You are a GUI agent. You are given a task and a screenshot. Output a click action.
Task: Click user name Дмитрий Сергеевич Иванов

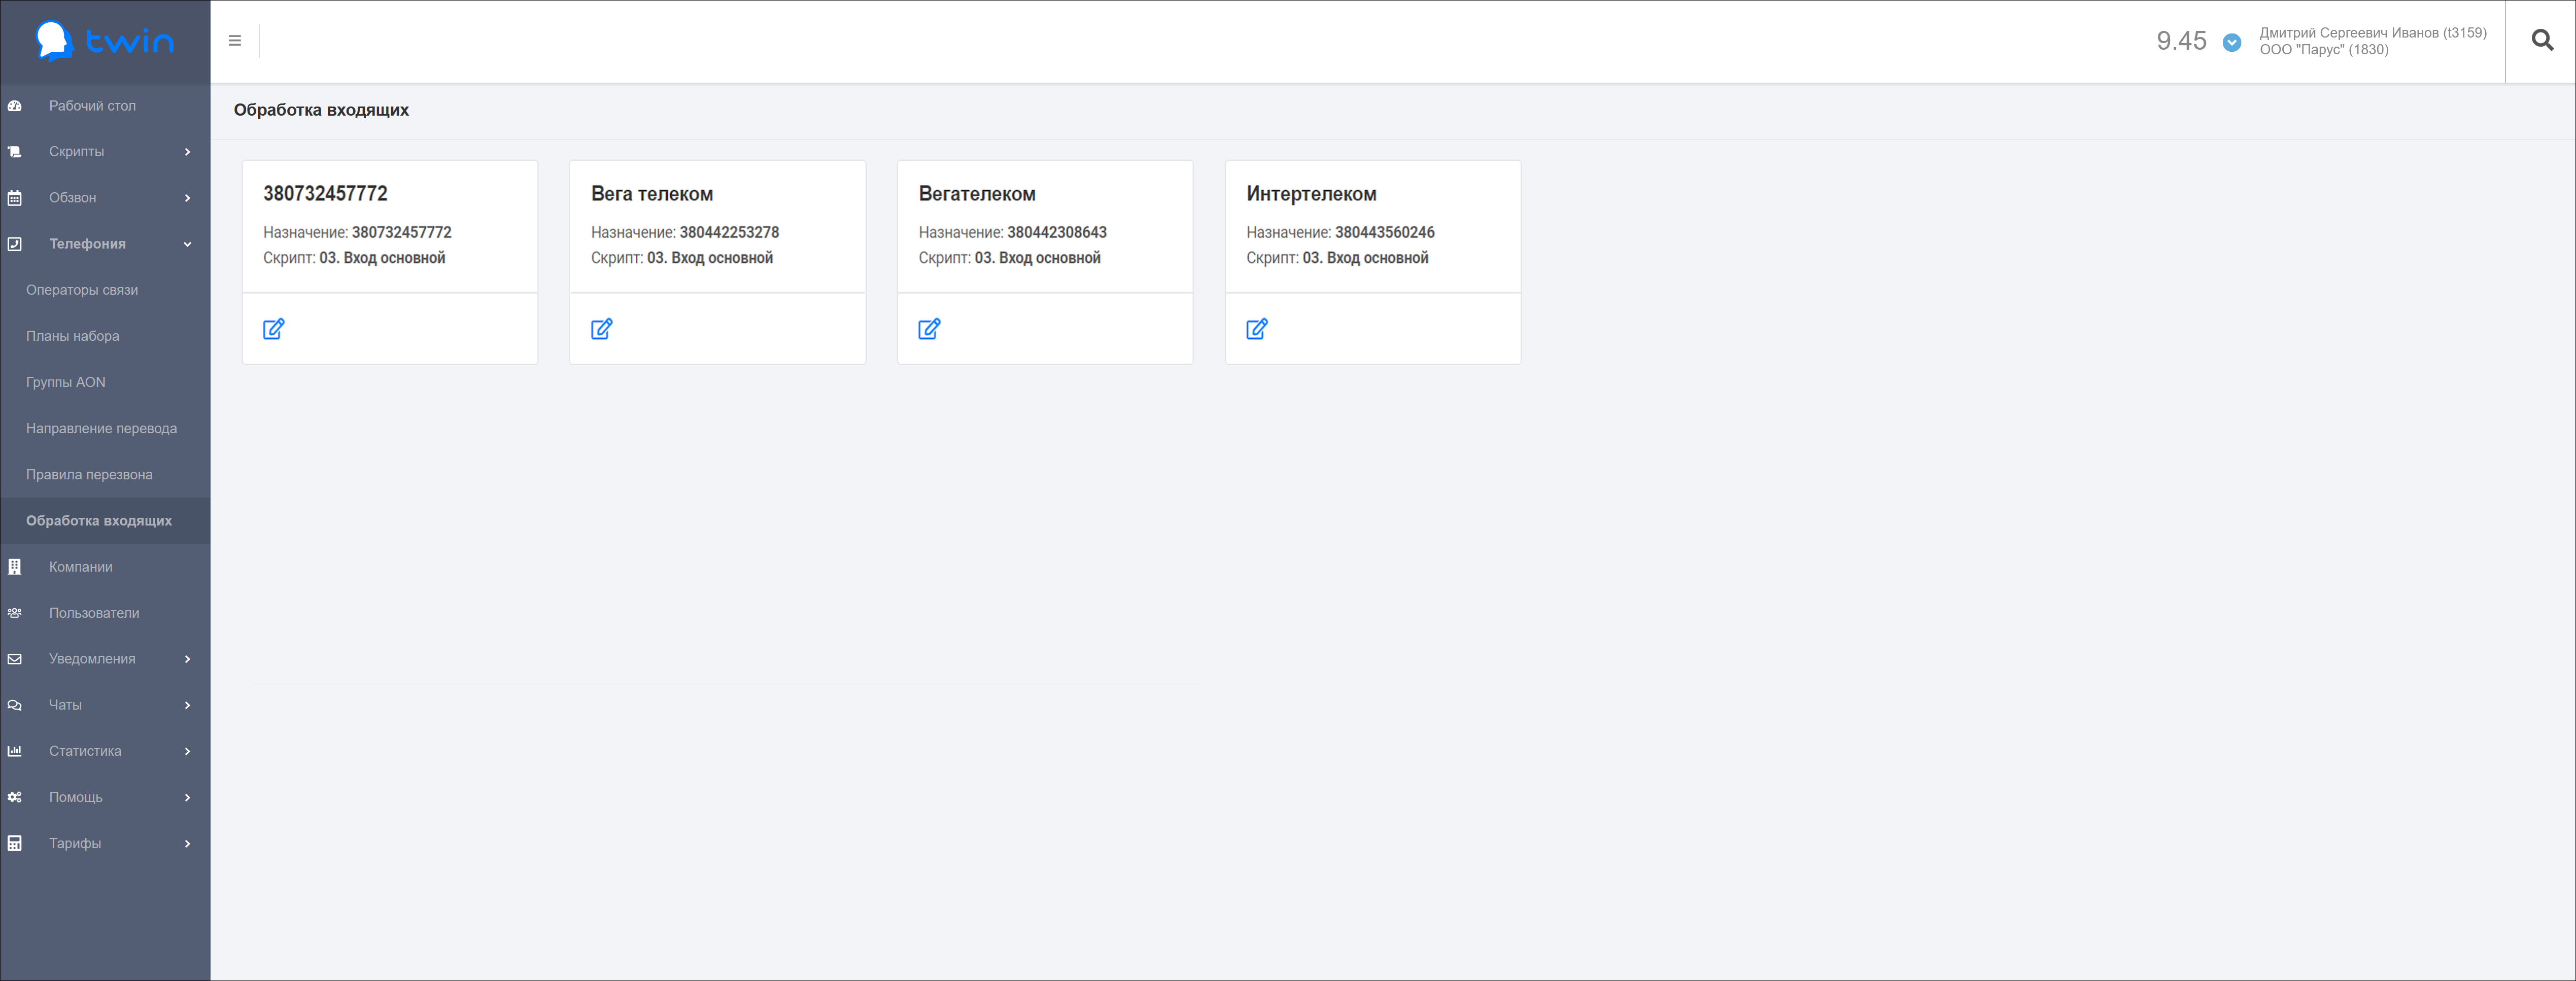click(x=2373, y=33)
